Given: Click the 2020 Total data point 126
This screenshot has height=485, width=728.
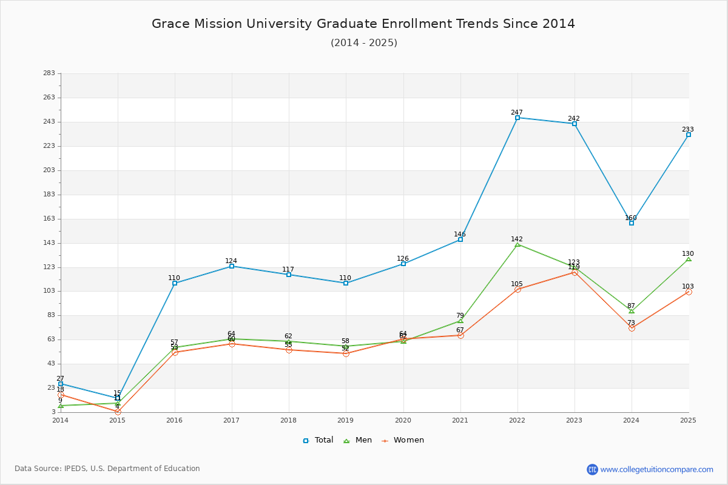Looking at the screenshot, I should point(403,264).
